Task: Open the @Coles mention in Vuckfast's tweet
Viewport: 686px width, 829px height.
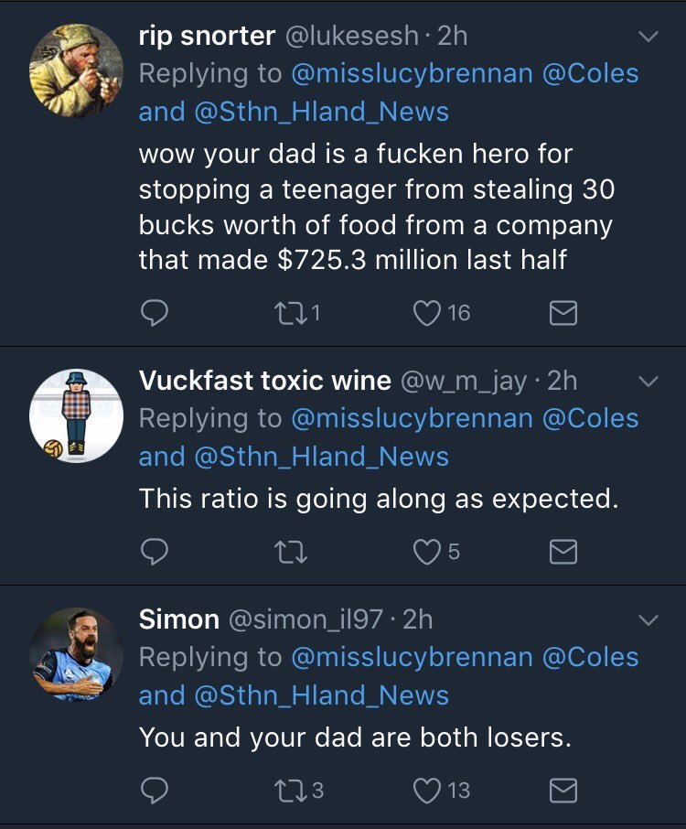Action: [590, 418]
